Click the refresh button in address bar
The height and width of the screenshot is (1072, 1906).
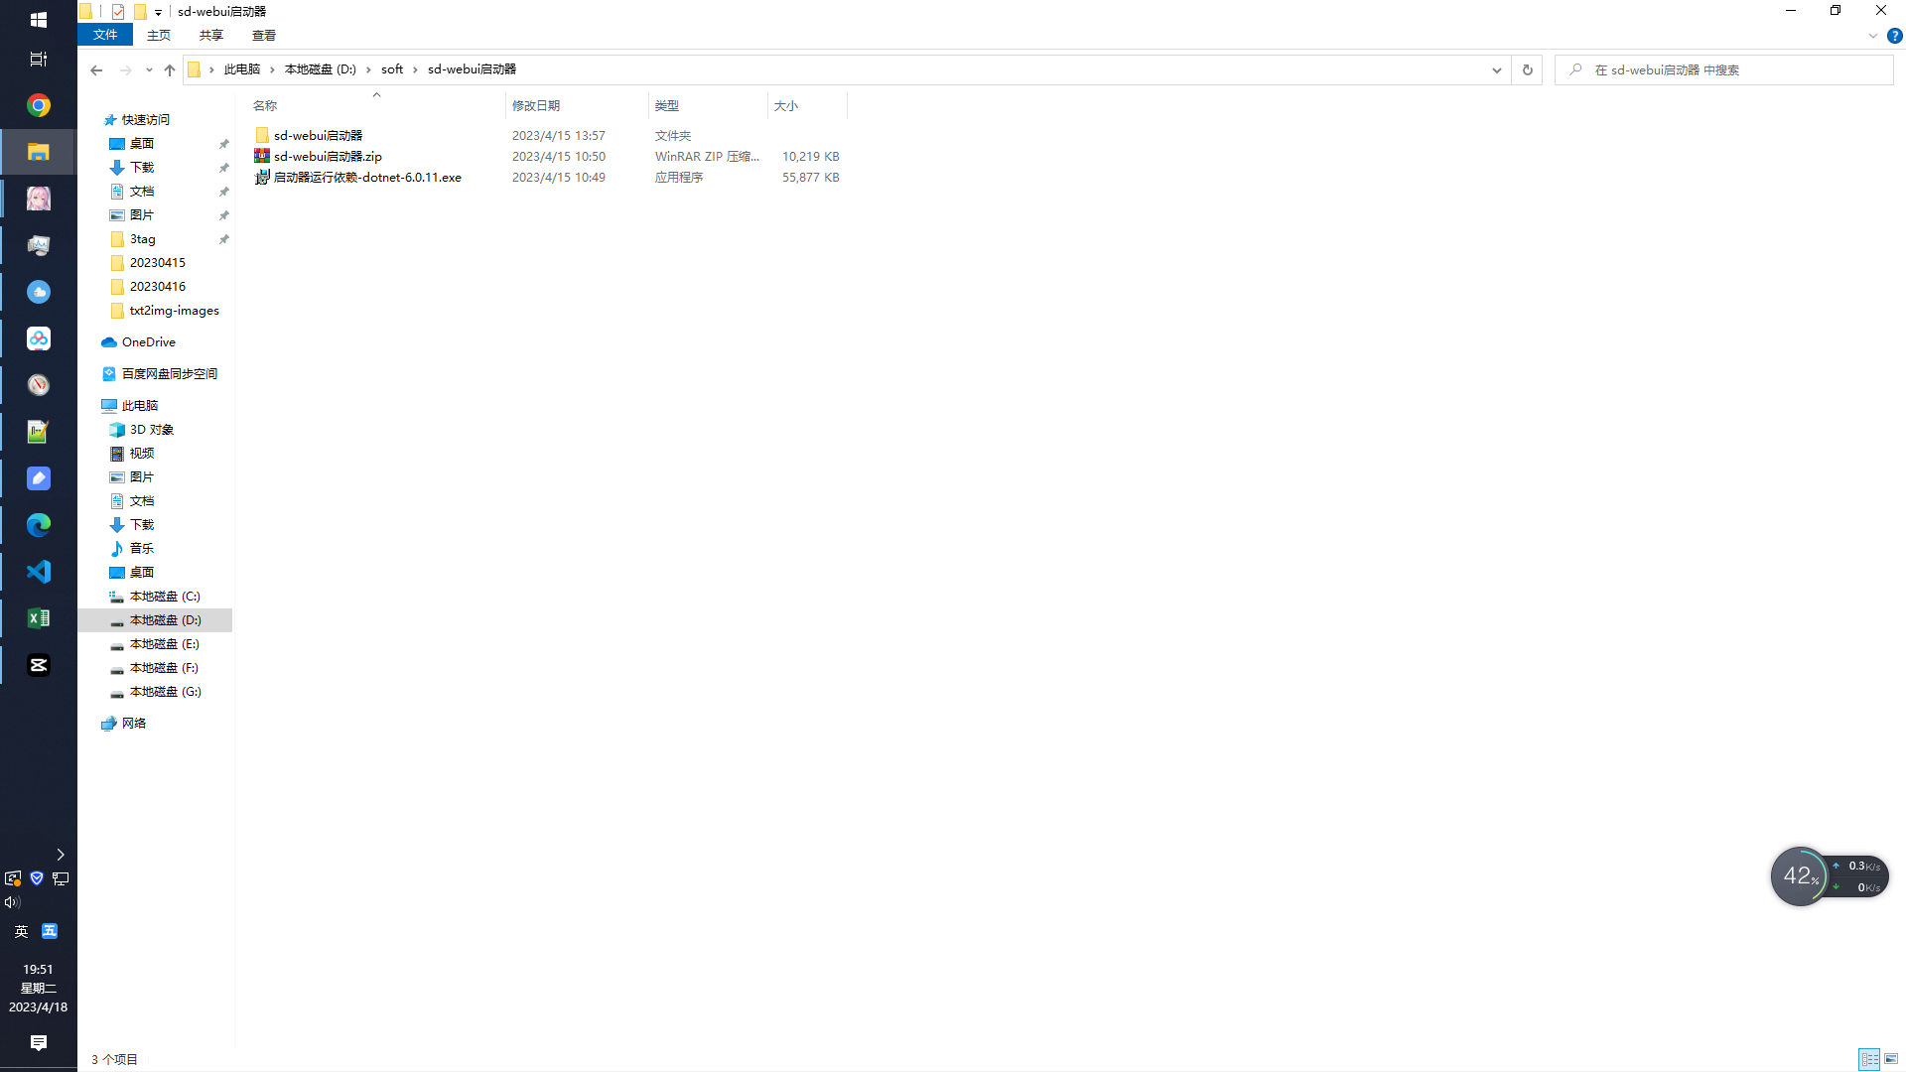(1527, 69)
